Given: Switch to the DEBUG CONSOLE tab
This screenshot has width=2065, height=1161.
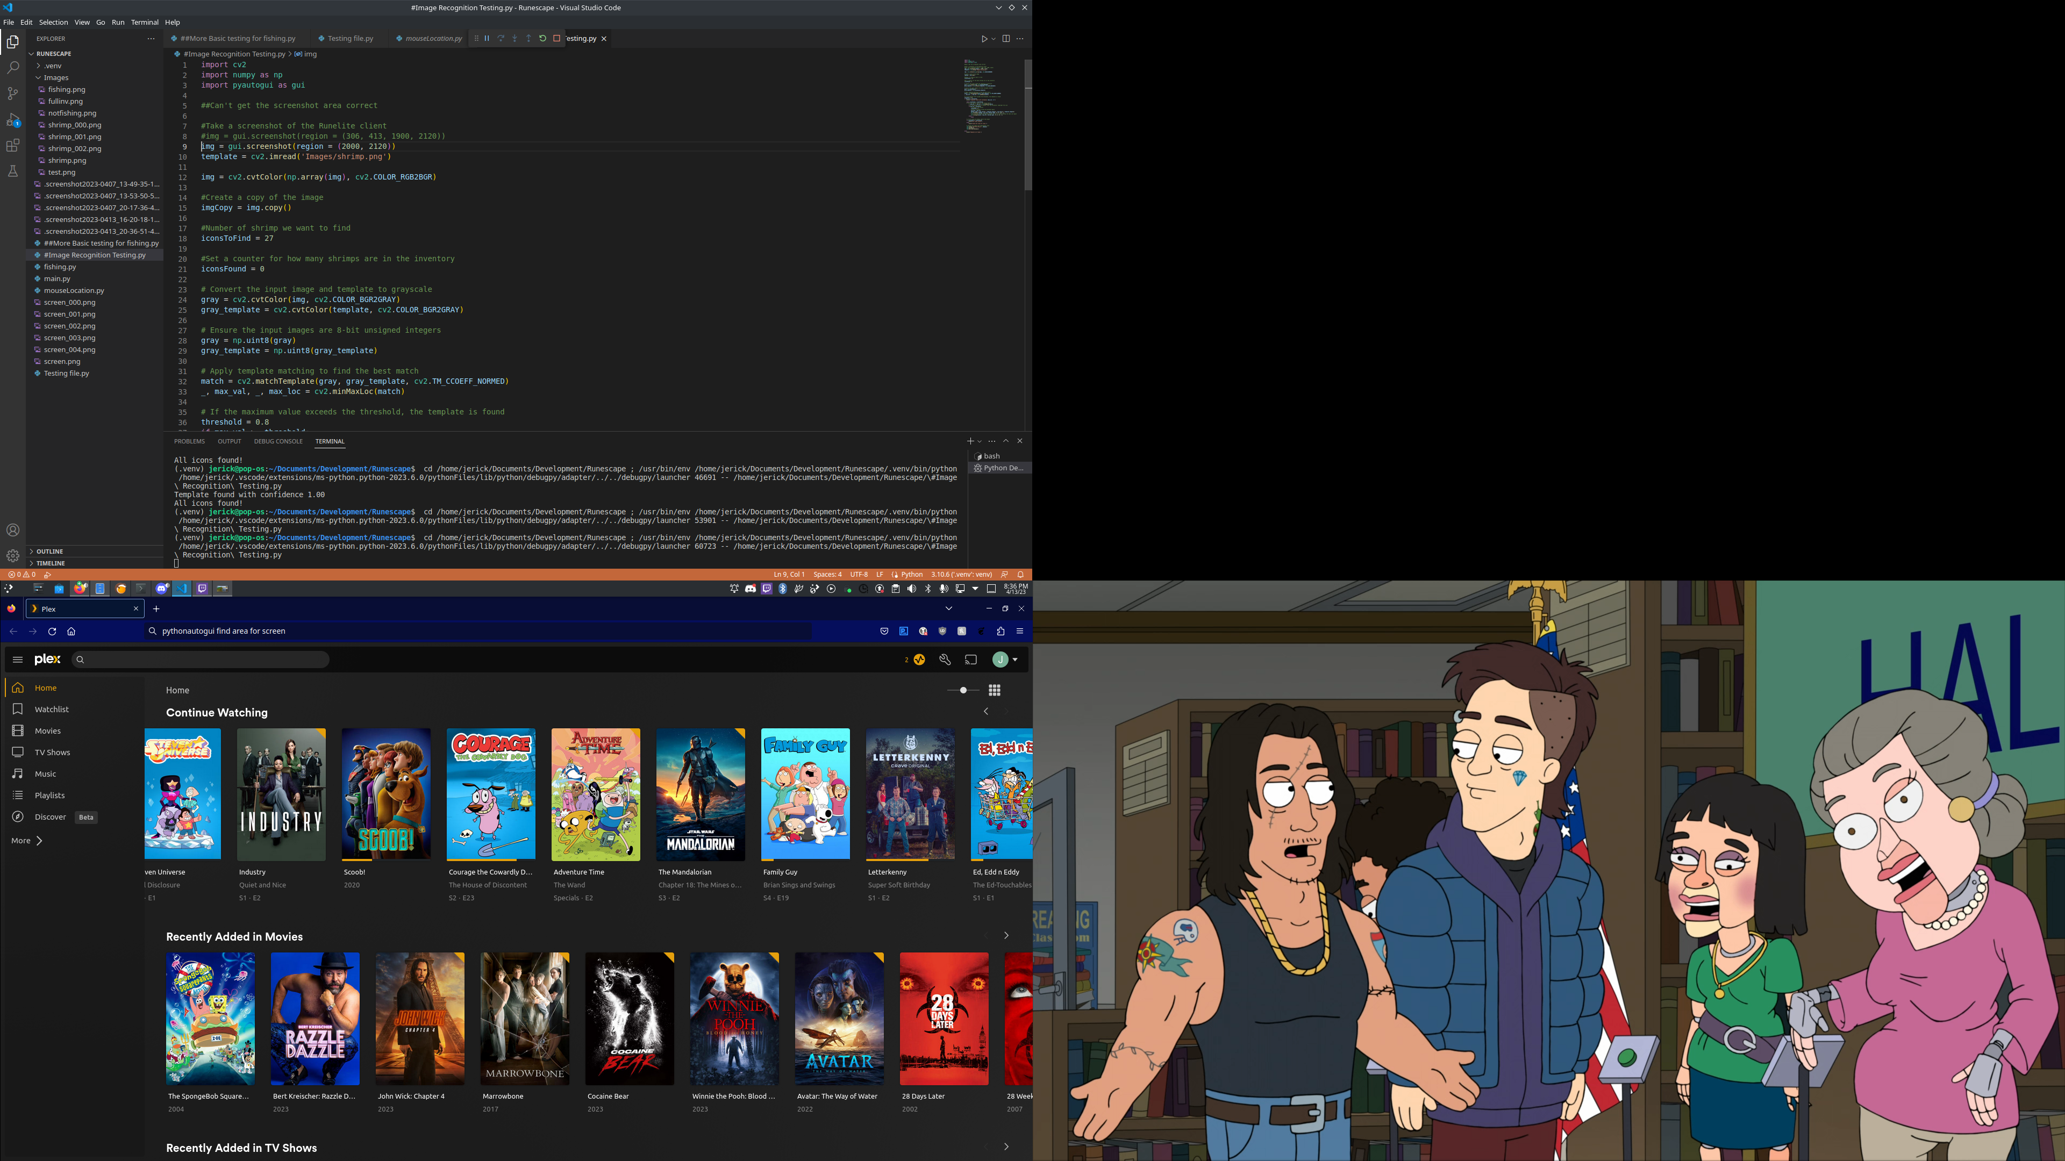Looking at the screenshot, I should [278, 441].
